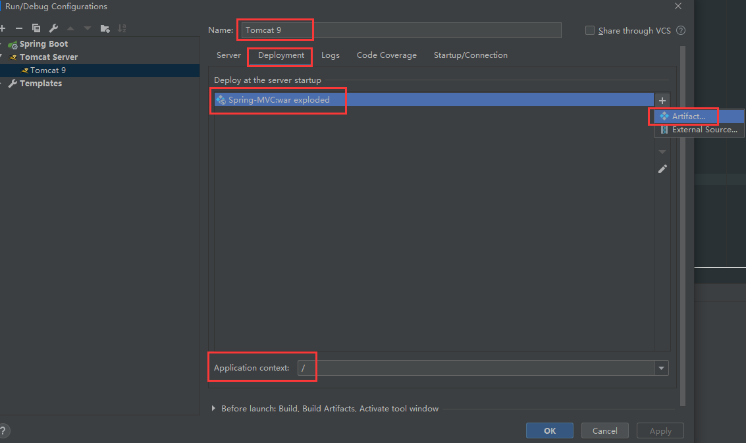This screenshot has height=443, width=746.
Task: Move configuration down with toolbar arrow
Action: 88,28
